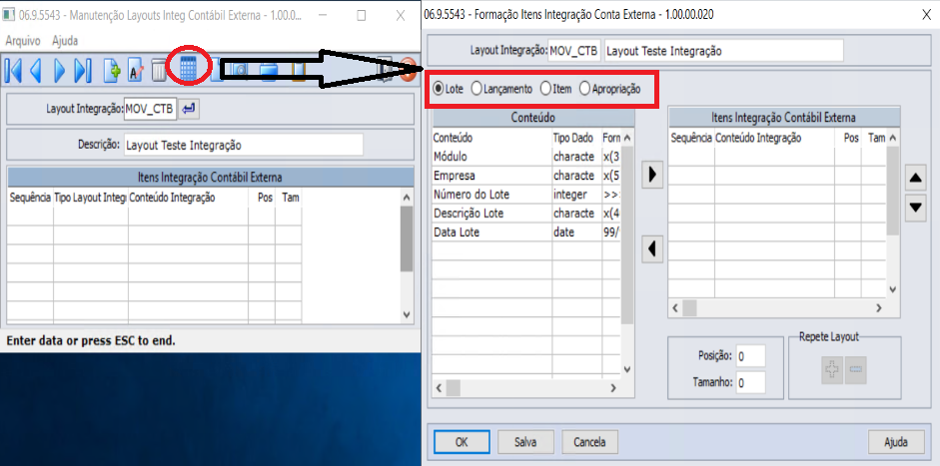Image resolution: width=940 pixels, height=466 pixels.
Task: Move selected Conteúdo item right with arrow
Action: pyautogui.click(x=651, y=175)
